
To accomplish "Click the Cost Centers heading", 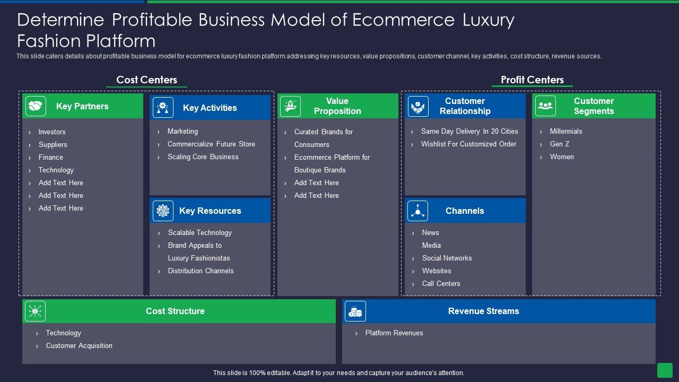I will (x=147, y=80).
